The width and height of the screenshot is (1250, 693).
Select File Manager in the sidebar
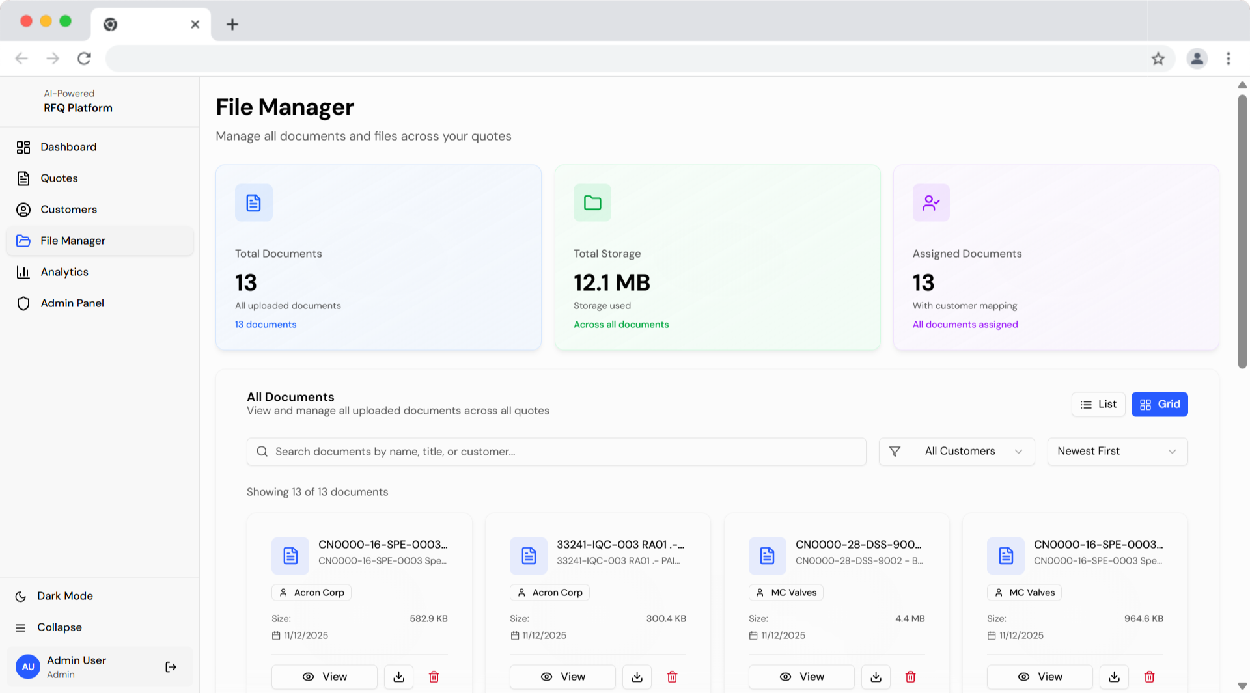pos(100,241)
